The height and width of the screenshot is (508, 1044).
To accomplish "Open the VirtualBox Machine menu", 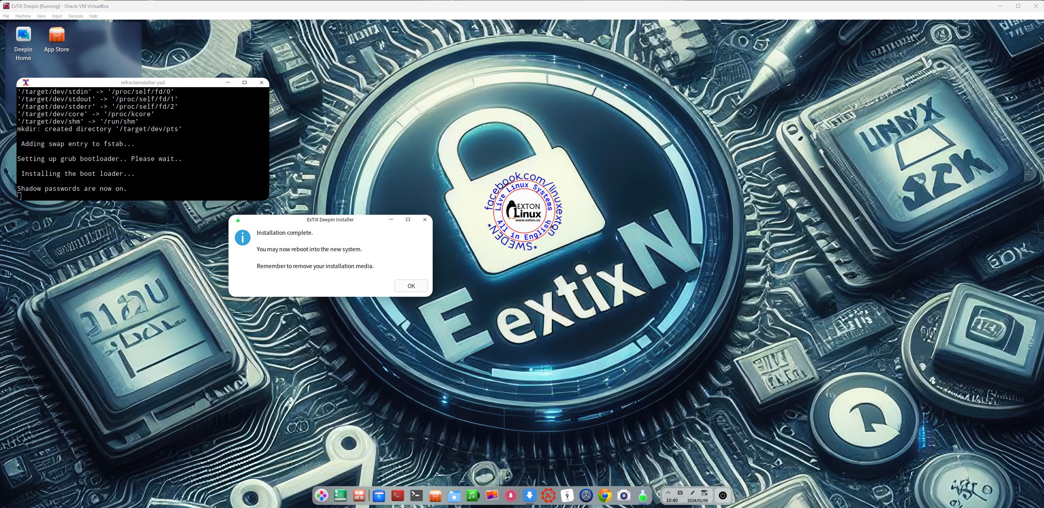I will coord(23,16).
